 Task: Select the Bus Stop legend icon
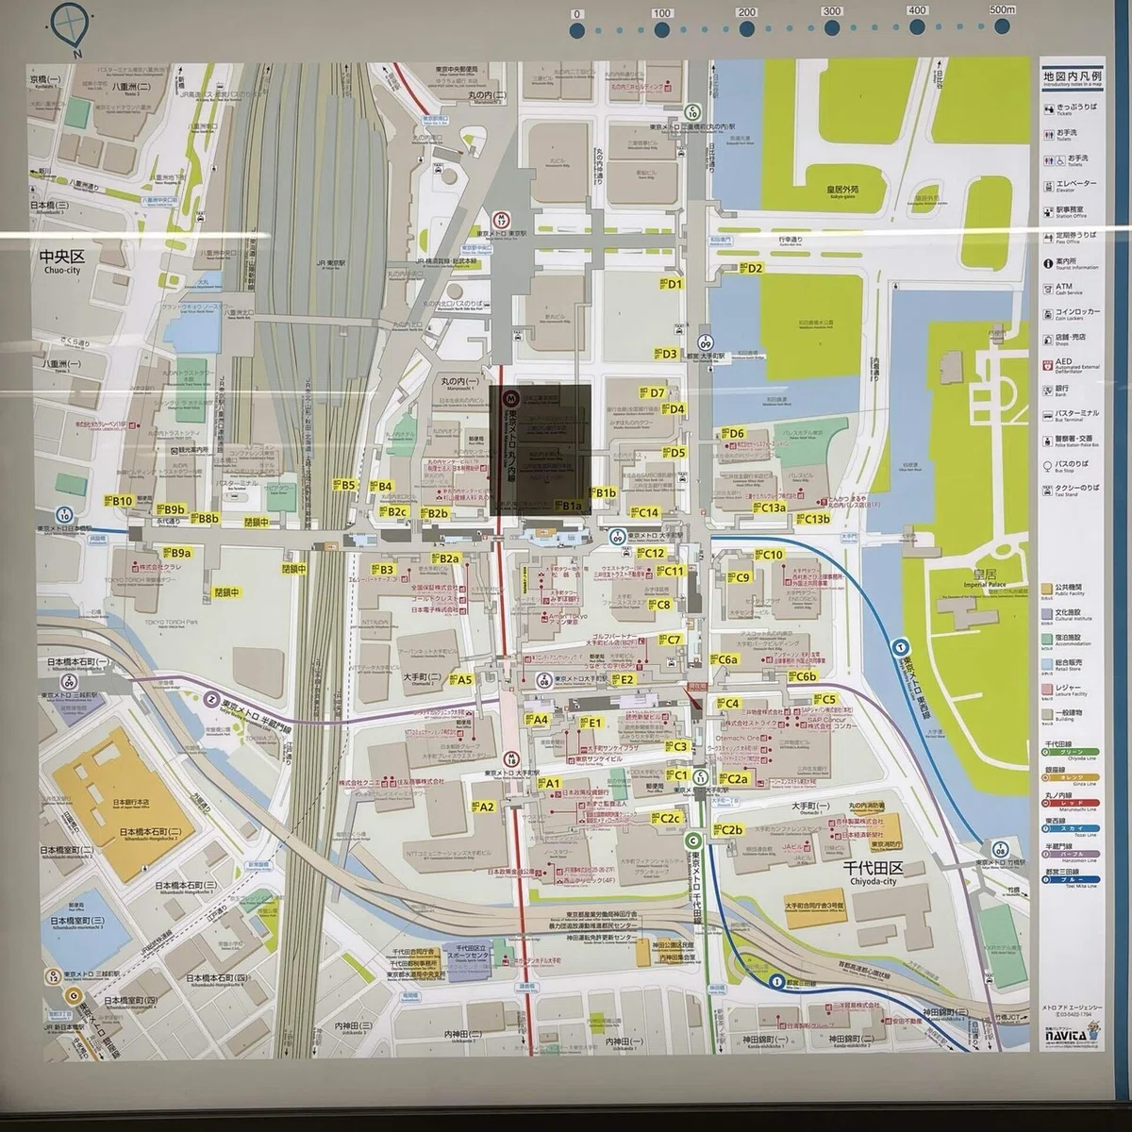coord(1049,466)
